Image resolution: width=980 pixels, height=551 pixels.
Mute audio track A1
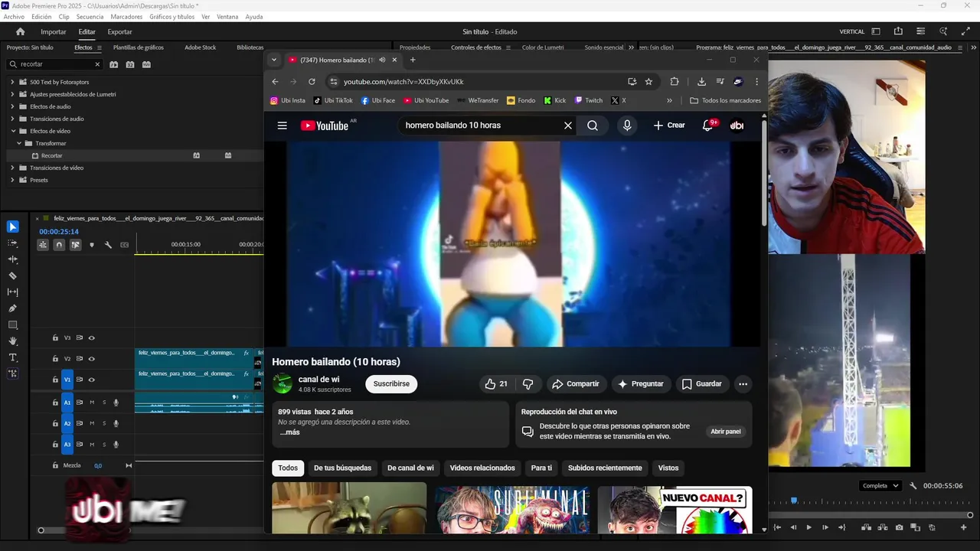92,402
